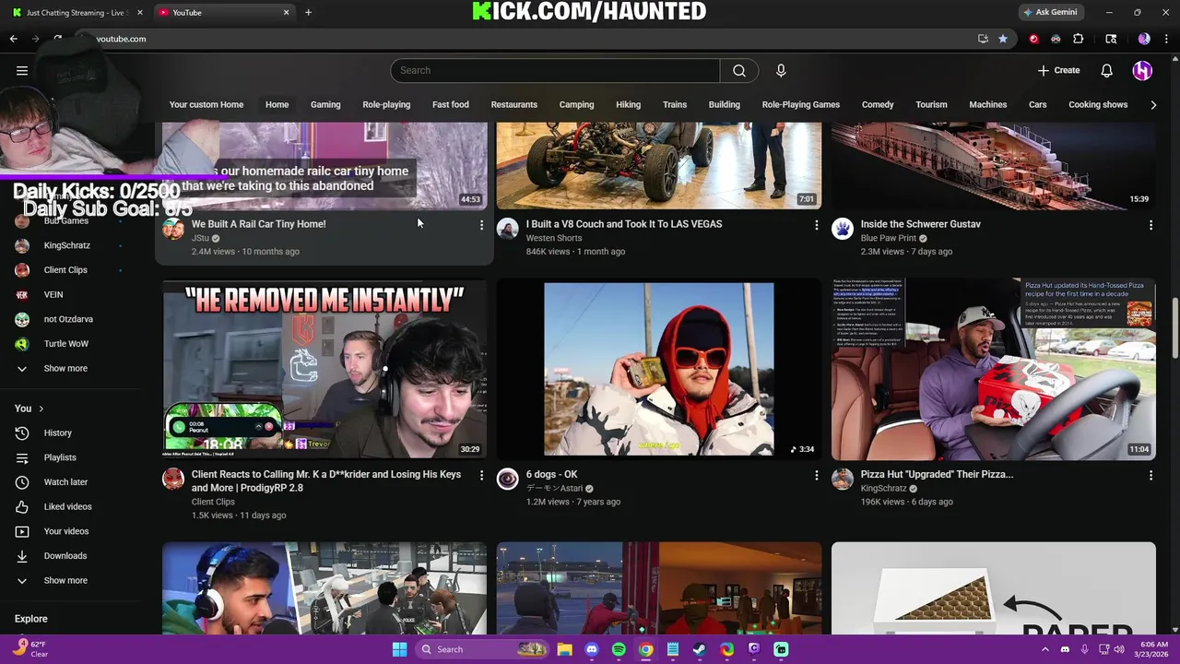Open Client Clips subscription channel

tap(65, 269)
